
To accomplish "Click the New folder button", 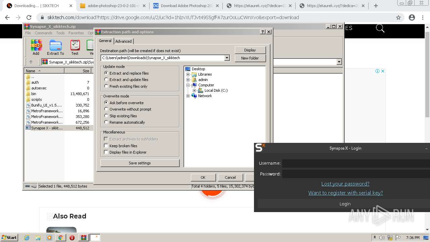I will pos(250,58).
